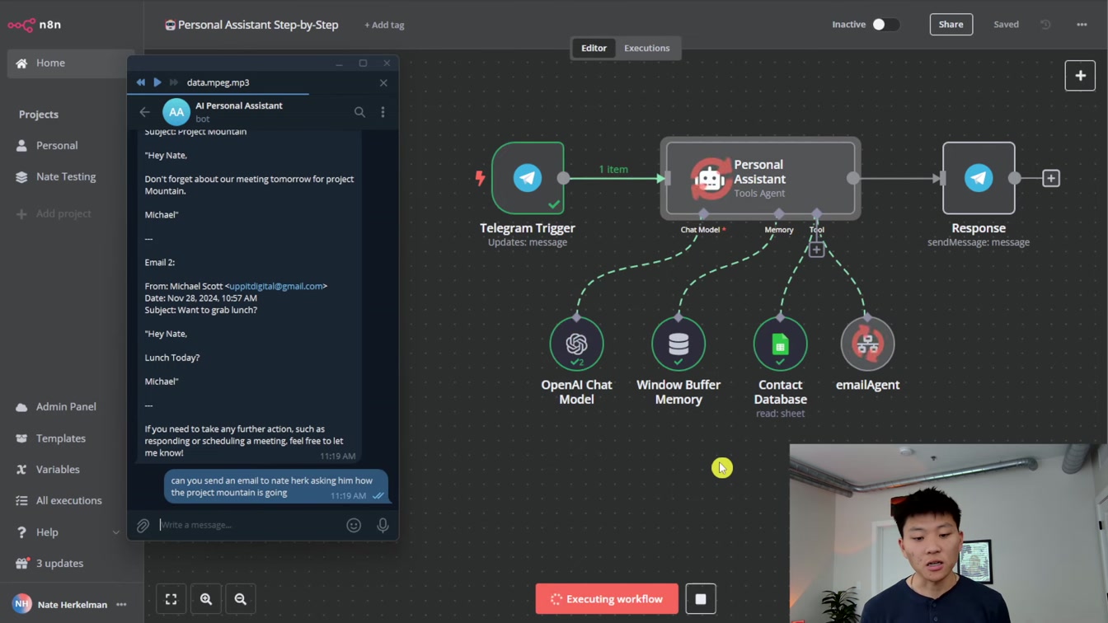Close the audio player bar

383,82
